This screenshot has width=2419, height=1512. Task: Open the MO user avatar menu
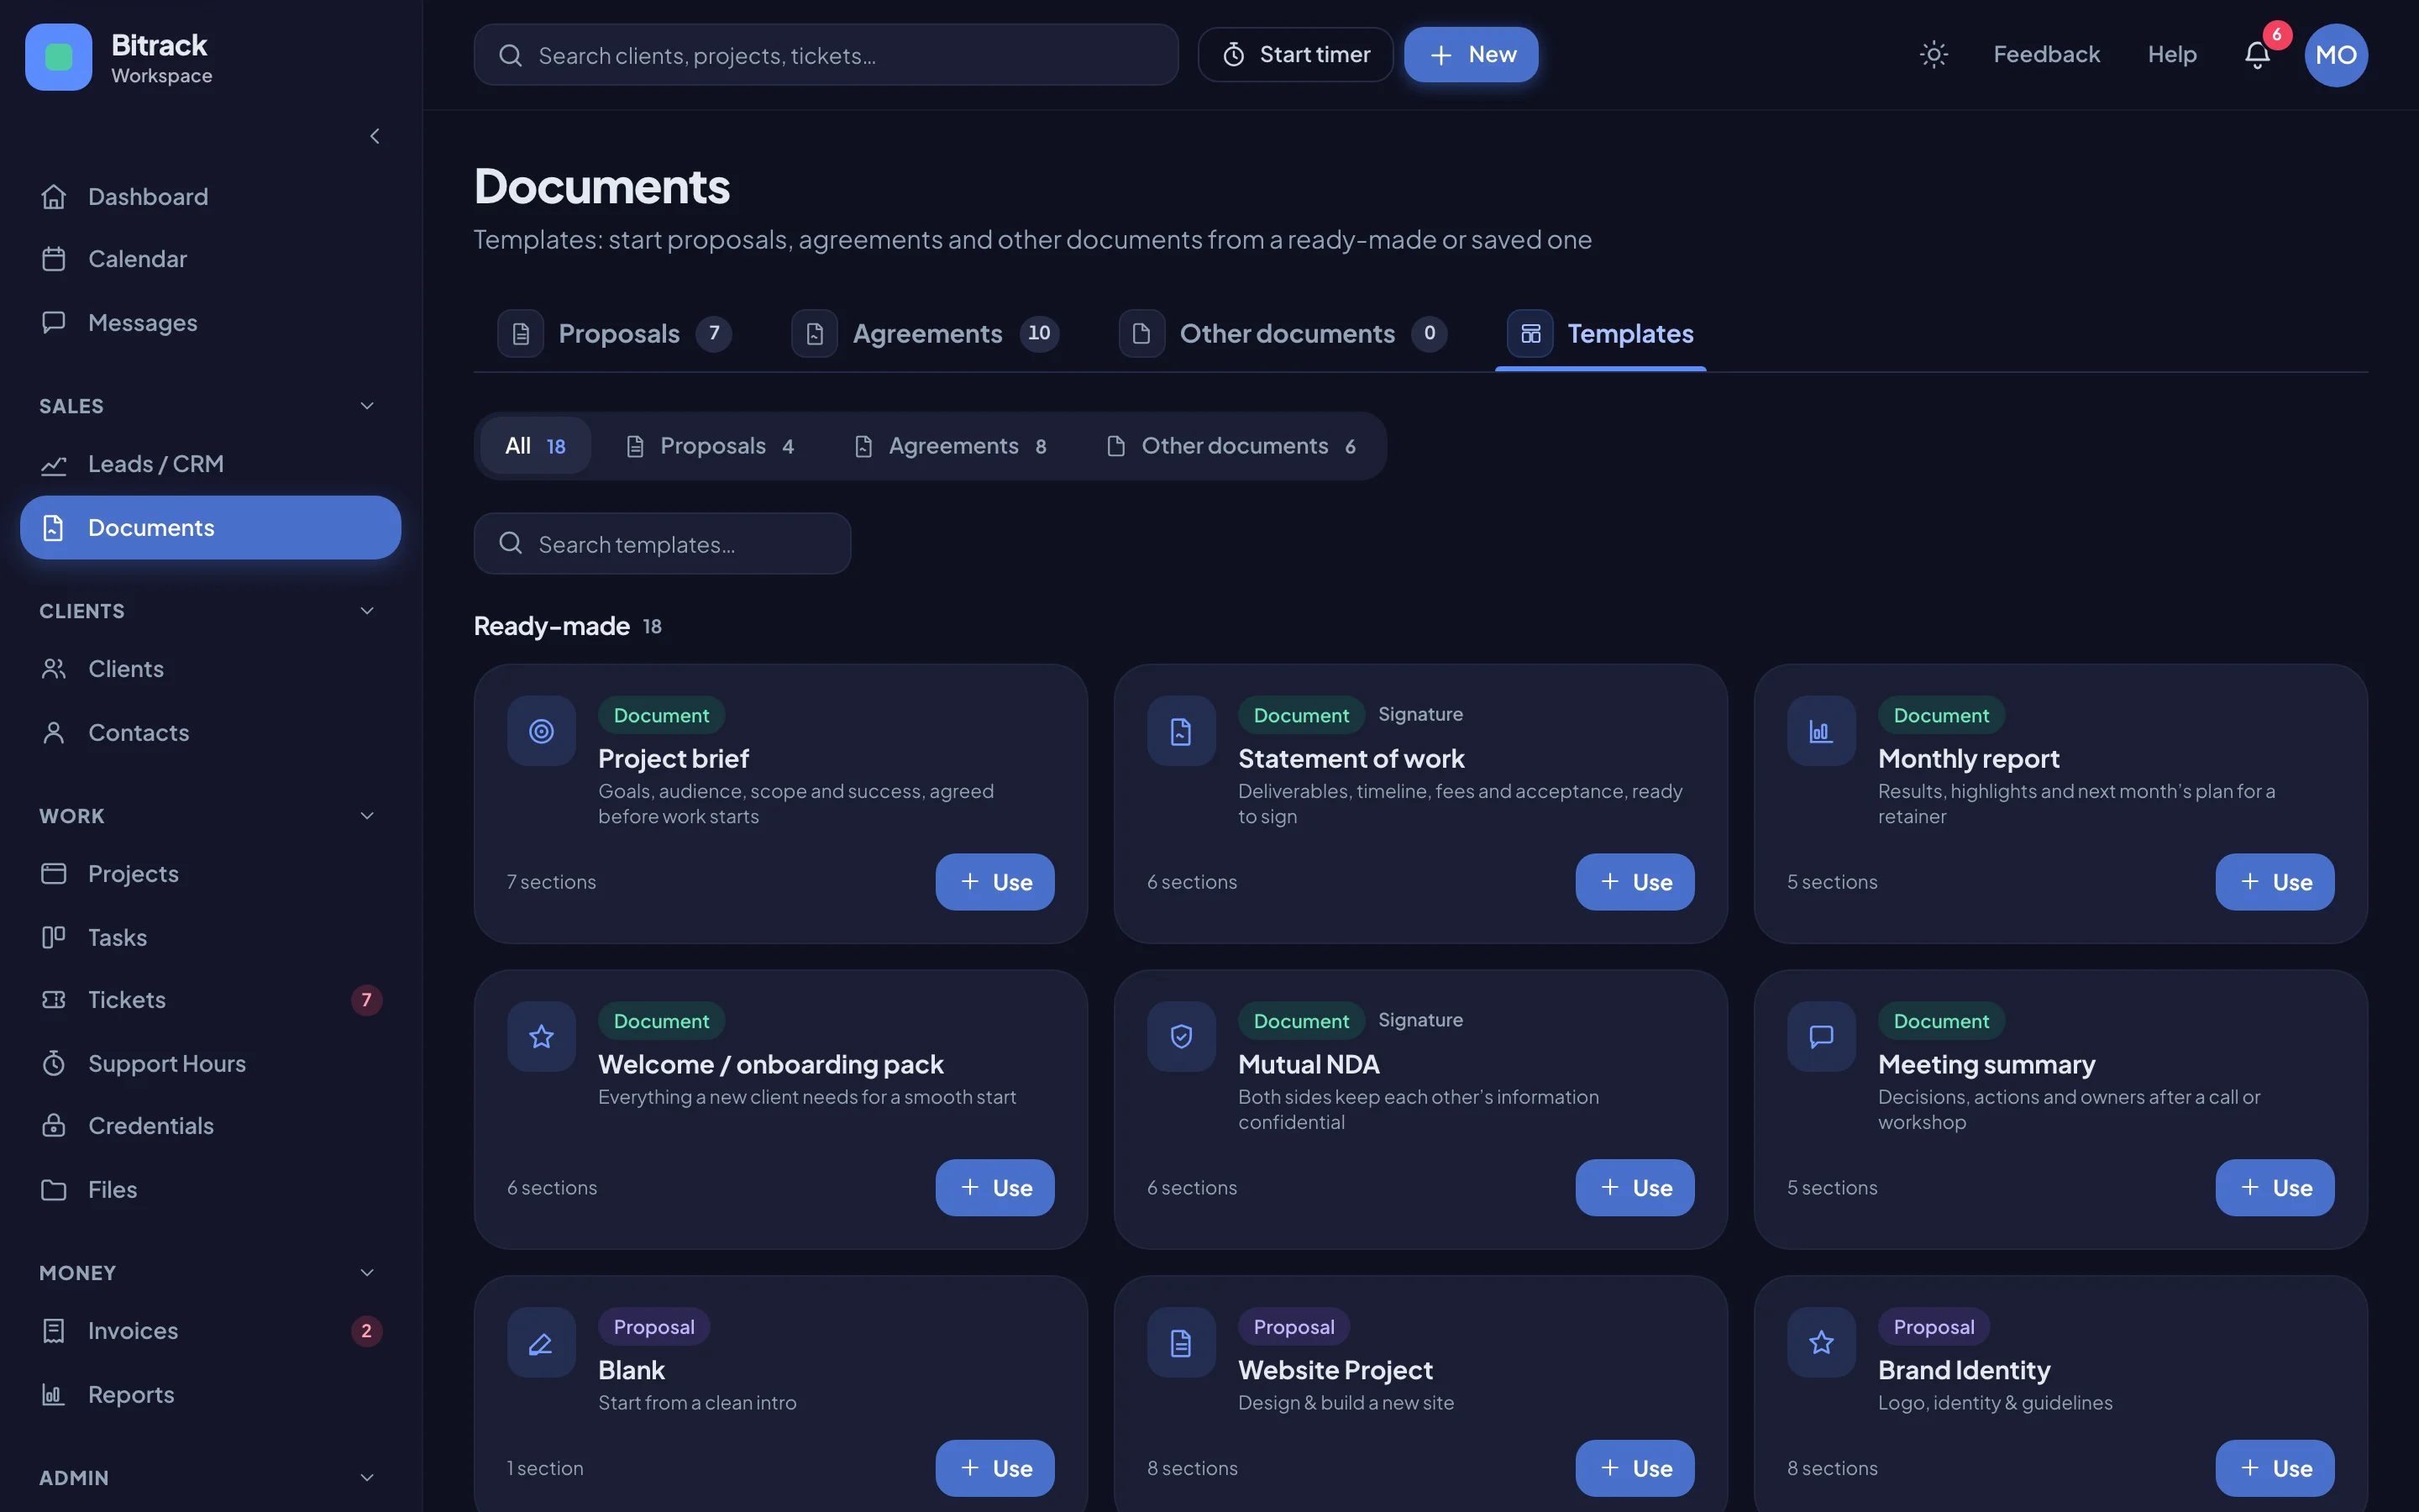click(2336, 55)
